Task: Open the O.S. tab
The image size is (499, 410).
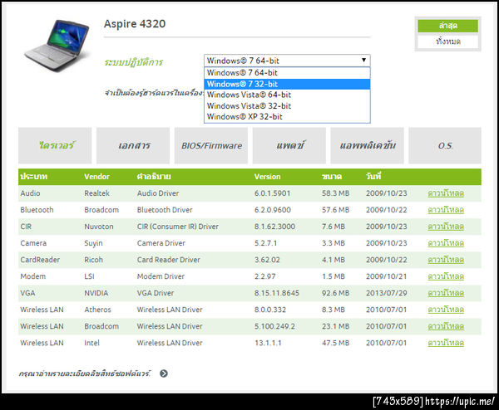Action: tap(445, 145)
